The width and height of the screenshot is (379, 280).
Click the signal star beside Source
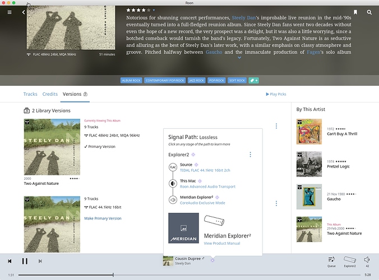click(196, 165)
